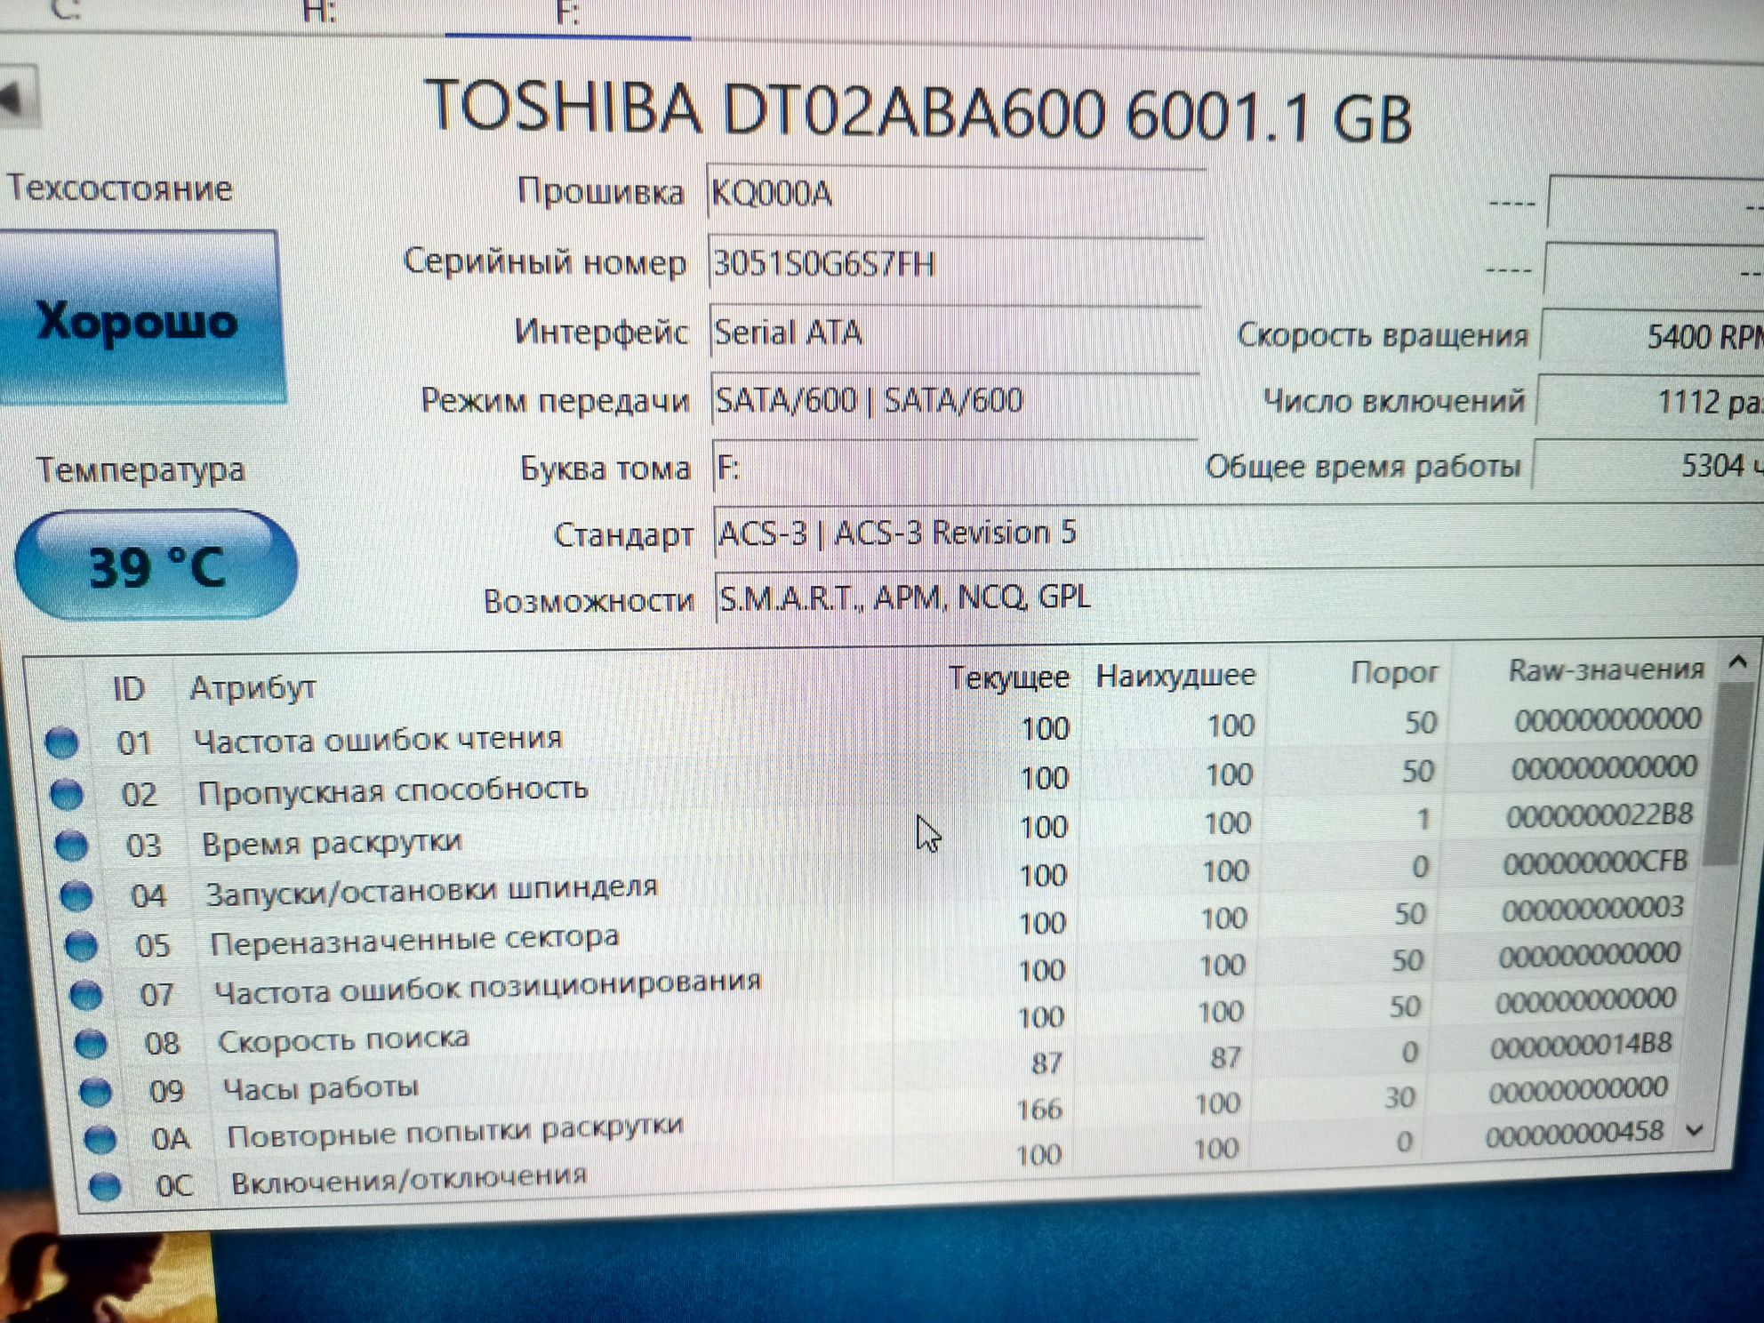Click the Буква тома field F:
This screenshot has width=1764, height=1323.
[954, 467]
